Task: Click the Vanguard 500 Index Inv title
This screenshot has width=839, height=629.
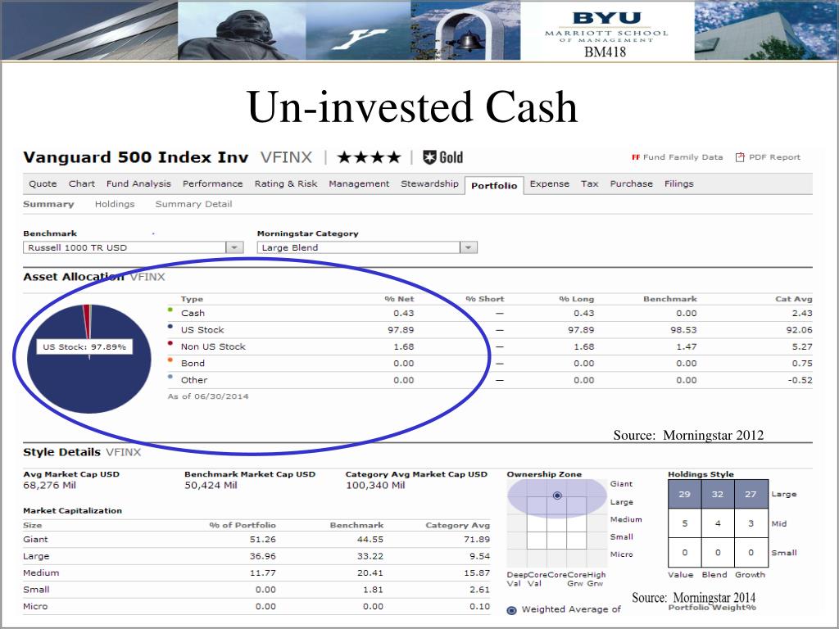Action: pos(136,157)
